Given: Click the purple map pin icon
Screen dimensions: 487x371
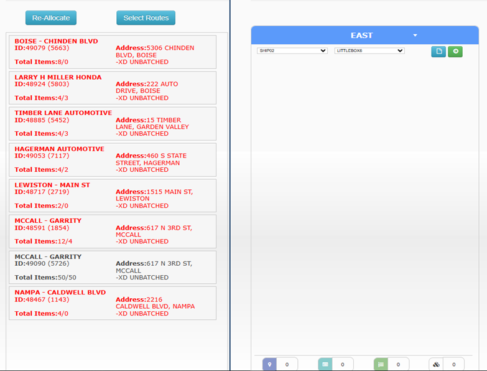Looking at the screenshot, I should (269, 365).
